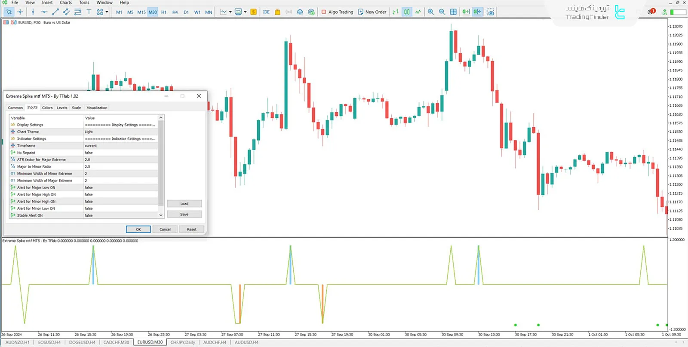Open the indicators template dropdown arrow
The image size is (688, 347).
pos(246,12)
